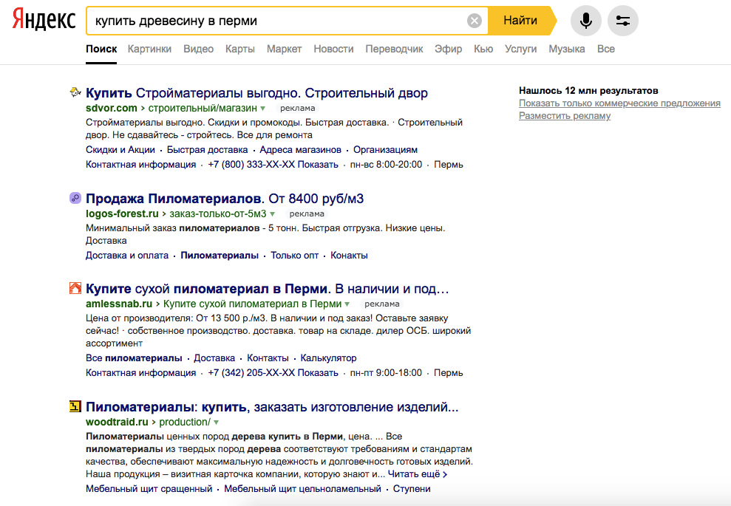Click woodtraid.ru green domain link
The image size is (731, 506).
pos(117,422)
